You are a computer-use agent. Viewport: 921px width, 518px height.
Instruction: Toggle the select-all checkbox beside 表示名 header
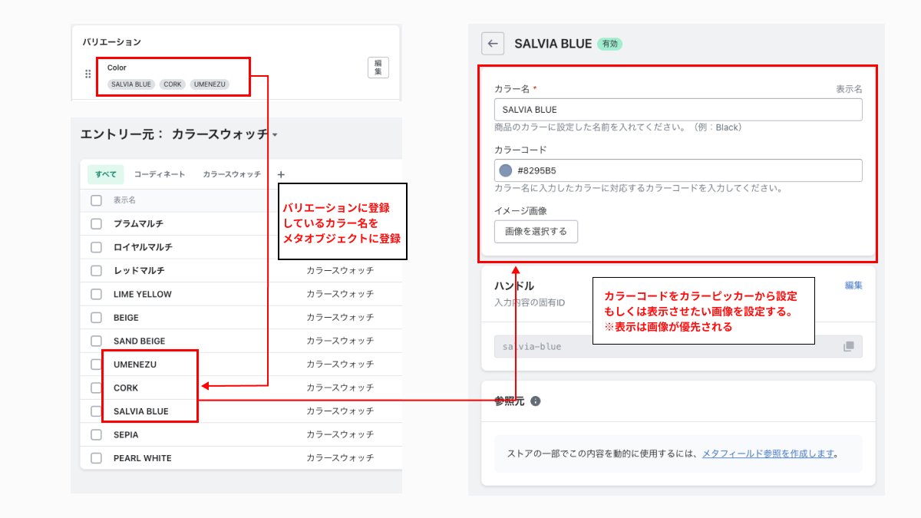(96, 200)
